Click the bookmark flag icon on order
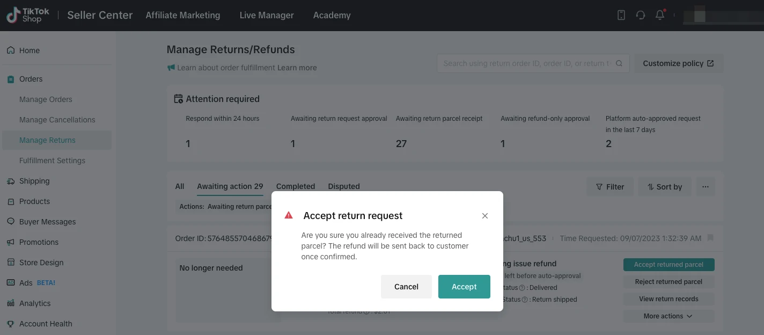764x335 pixels. [710, 238]
